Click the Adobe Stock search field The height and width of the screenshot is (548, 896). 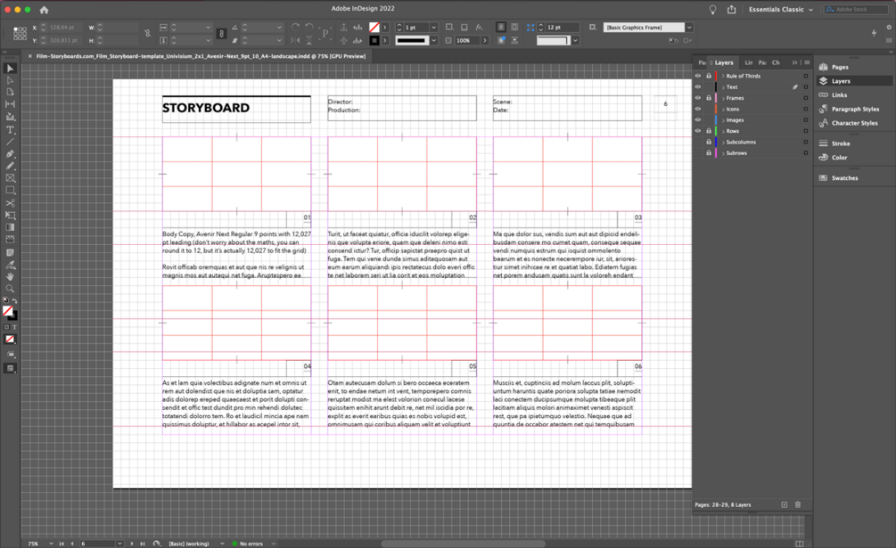coord(856,9)
